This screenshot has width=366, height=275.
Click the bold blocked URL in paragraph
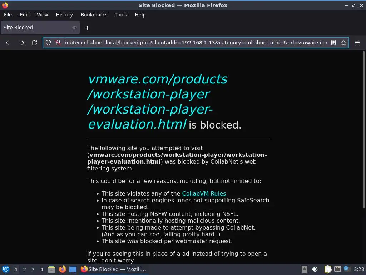tap(177, 158)
